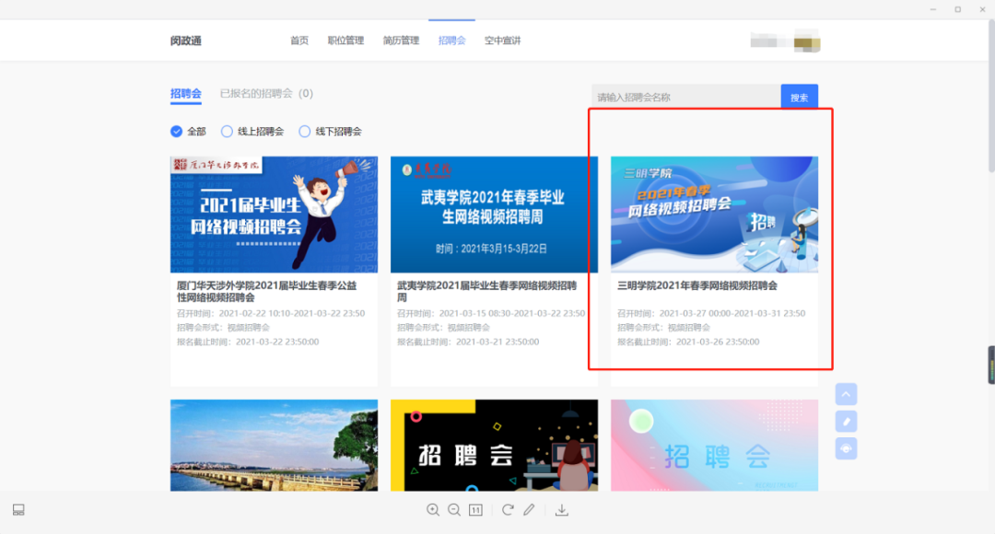The width and height of the screenshot is (995, 534).
Task: Open the customer service headset button
Action: pyautogui.click(x=846, y=449)
